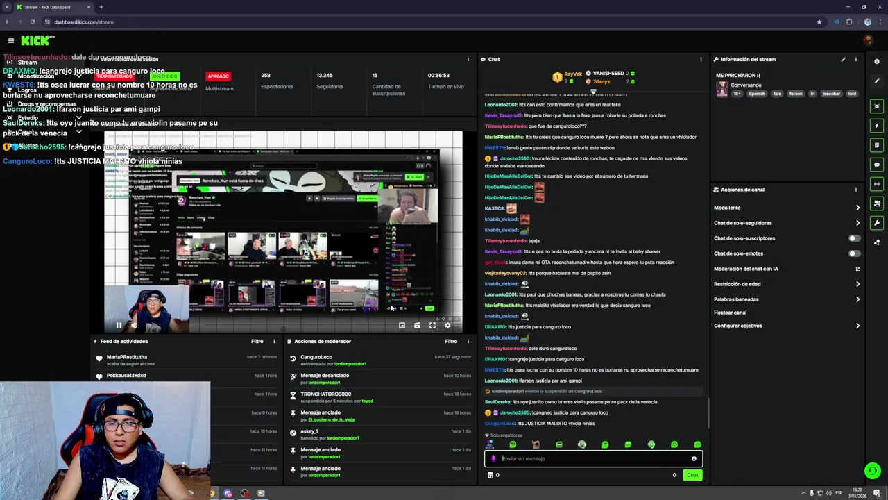Toggle stream info wrench widget in sidebar
Viewport: 888px width, 500px height.
[877, 223]
